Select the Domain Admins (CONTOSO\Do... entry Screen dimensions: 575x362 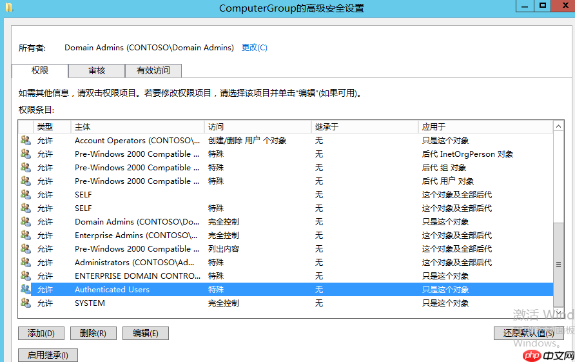(137, 222)
